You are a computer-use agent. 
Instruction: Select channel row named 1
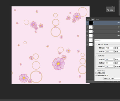click(x=103, y=27)
